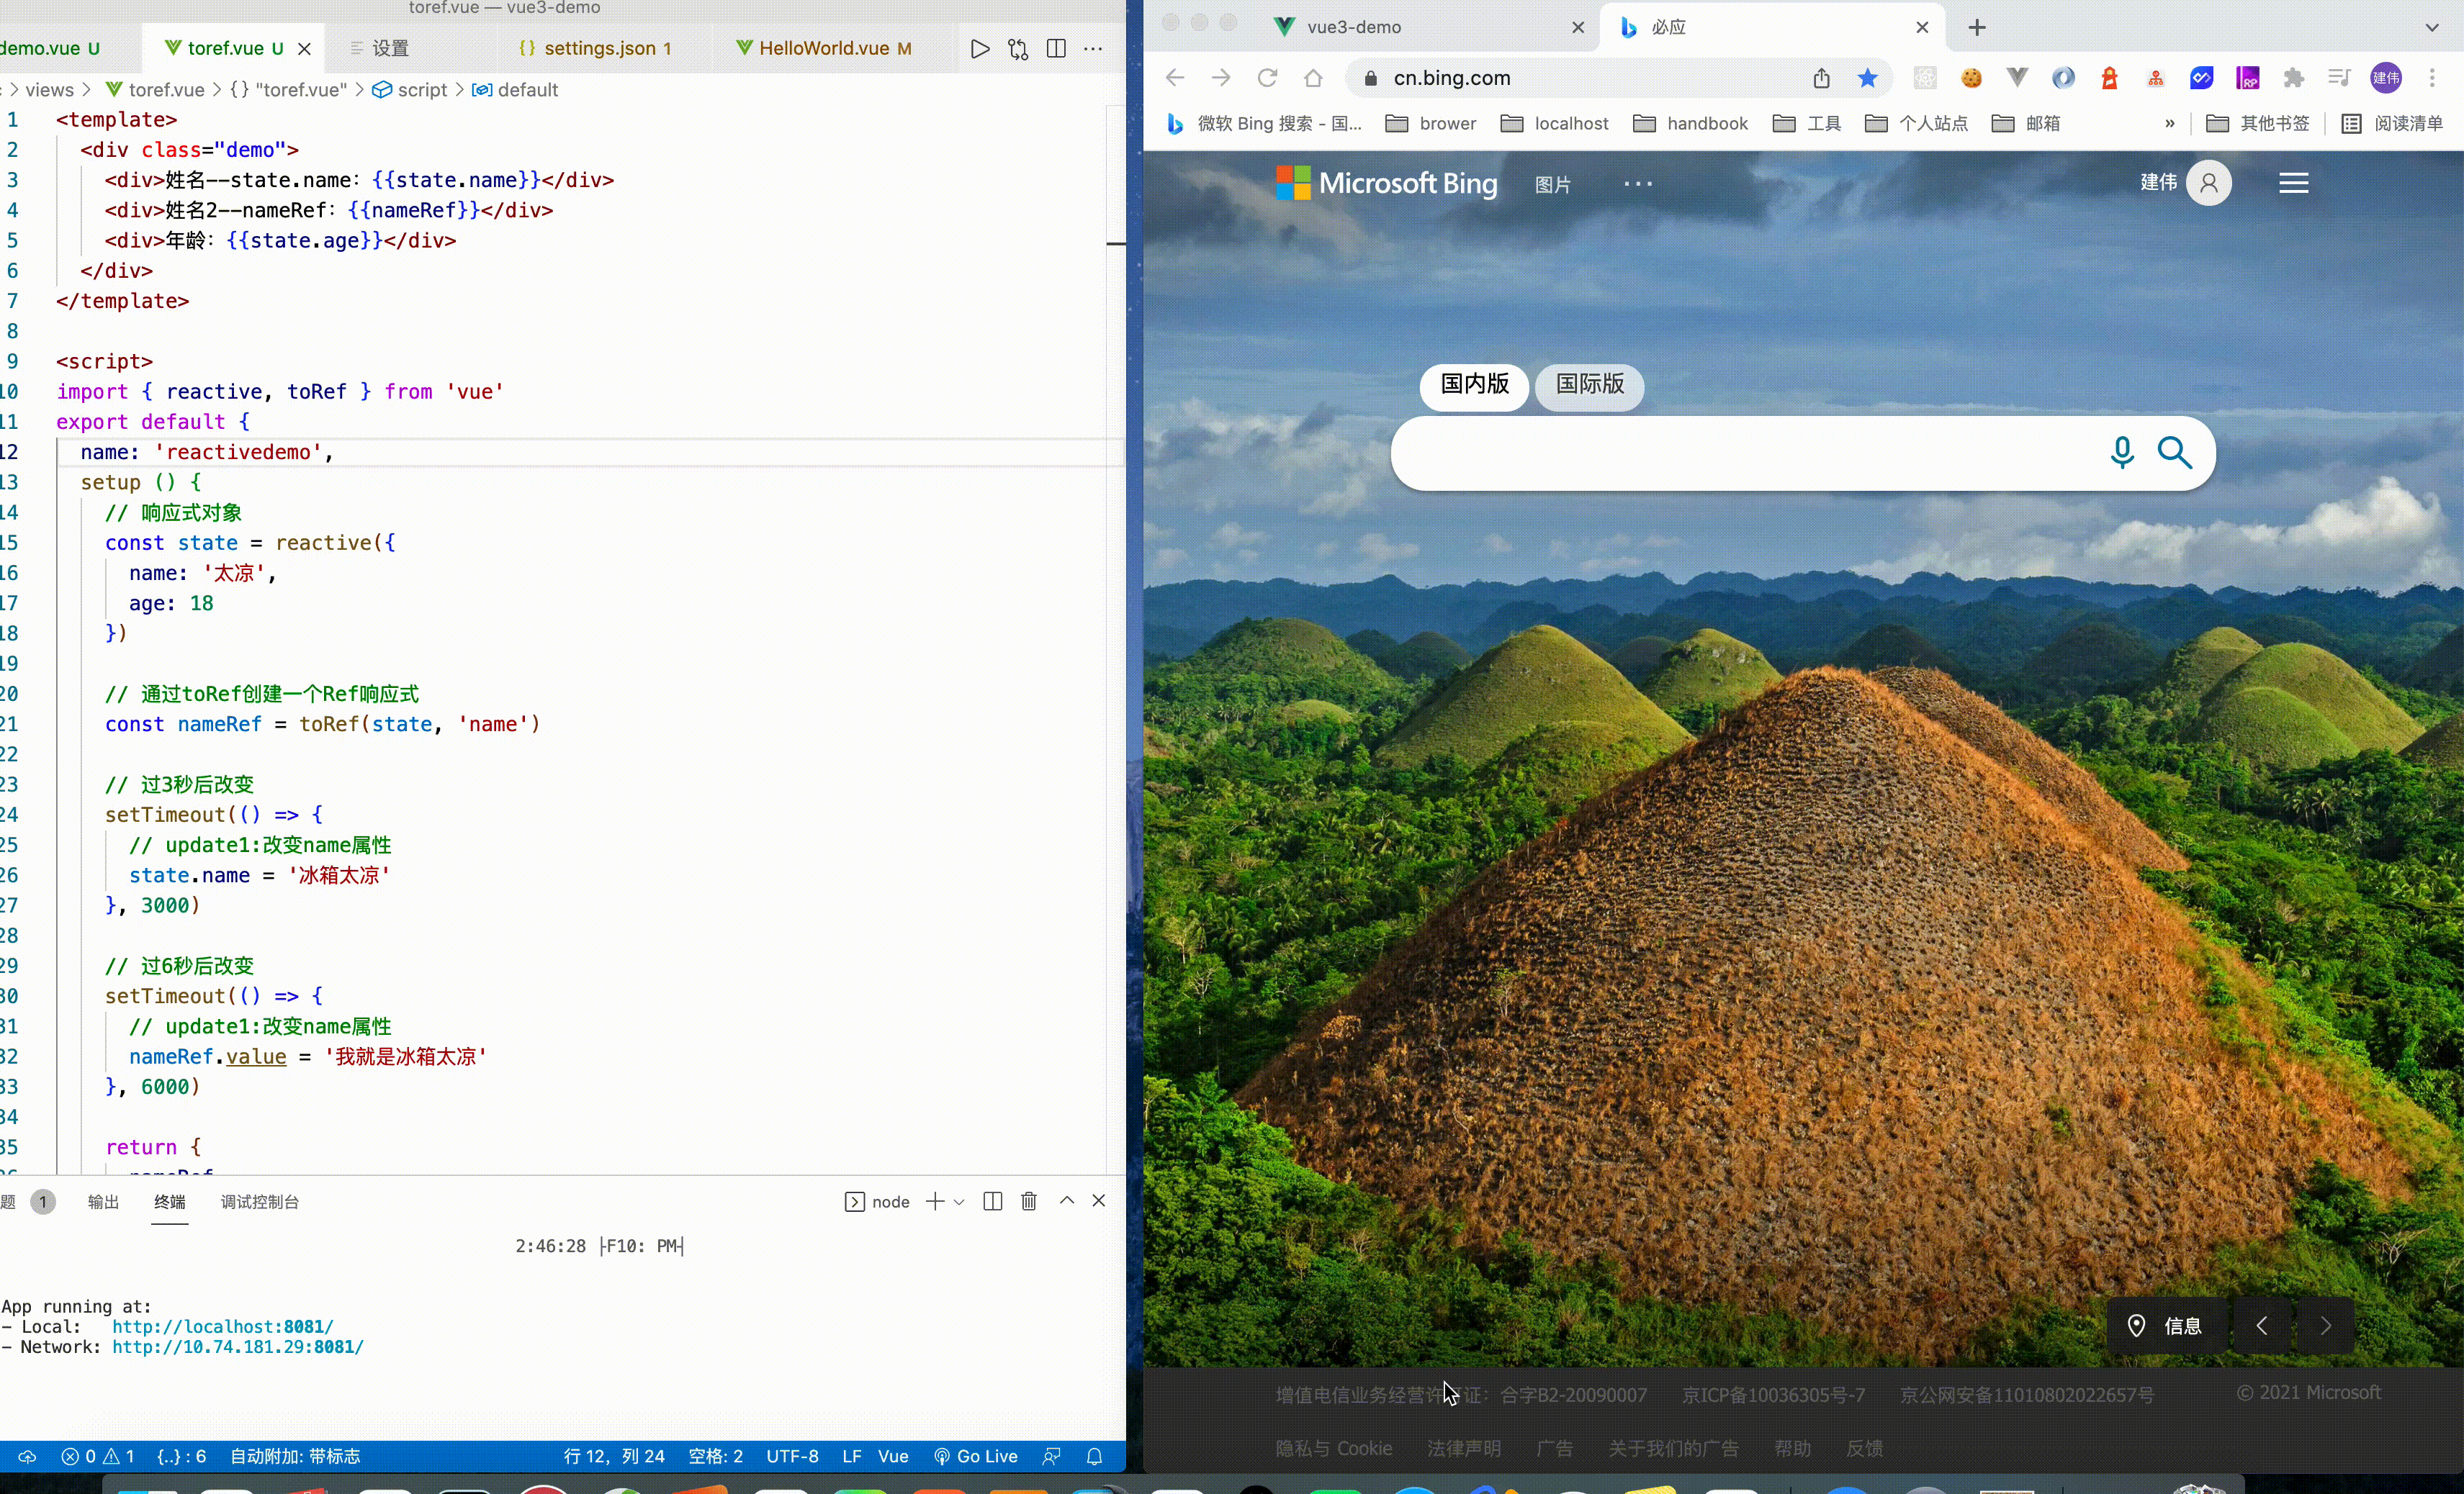Click the Bing search magnifier icon
Image resolution: width=2464 pixels, height=1494 pixels.
pyautogui.click(x=2174, y=453)
